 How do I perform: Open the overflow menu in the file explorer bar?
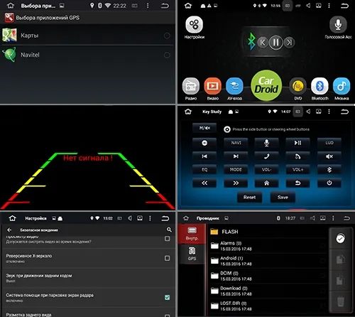tap(333, 218)
